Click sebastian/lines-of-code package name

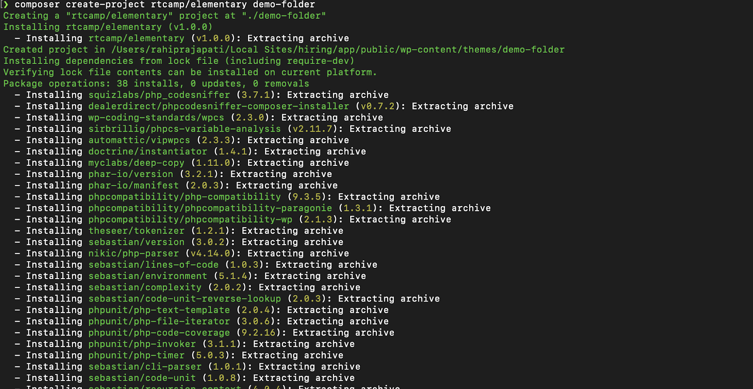153,265
